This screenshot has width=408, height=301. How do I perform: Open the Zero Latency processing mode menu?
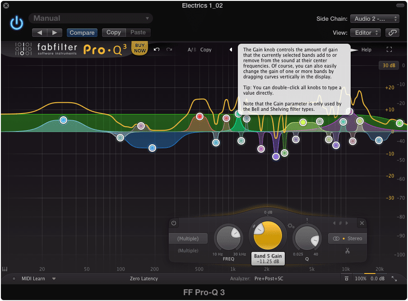pos(144,278)
